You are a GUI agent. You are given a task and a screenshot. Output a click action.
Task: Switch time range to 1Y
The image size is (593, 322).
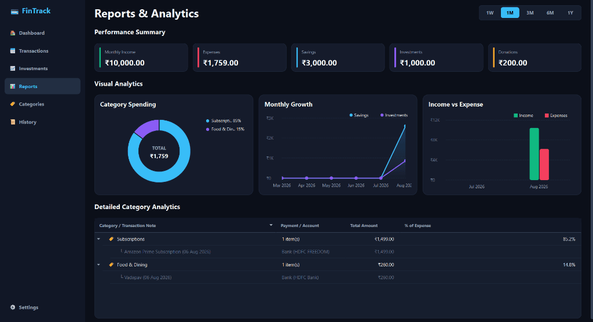[570, 13]
